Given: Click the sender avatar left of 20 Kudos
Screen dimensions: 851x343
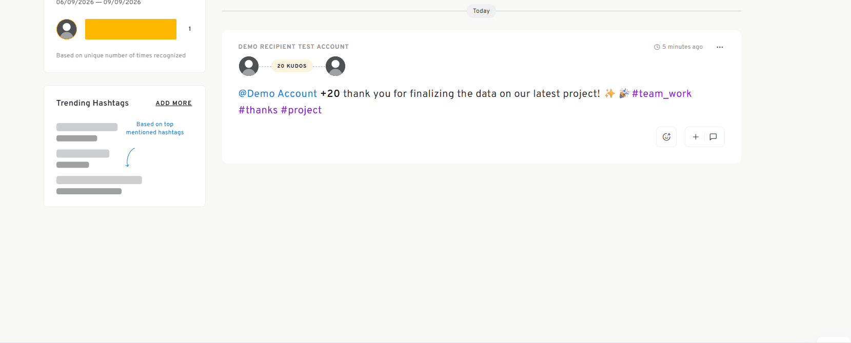Looking at the screenshot, I should click(x=249, y=66).
